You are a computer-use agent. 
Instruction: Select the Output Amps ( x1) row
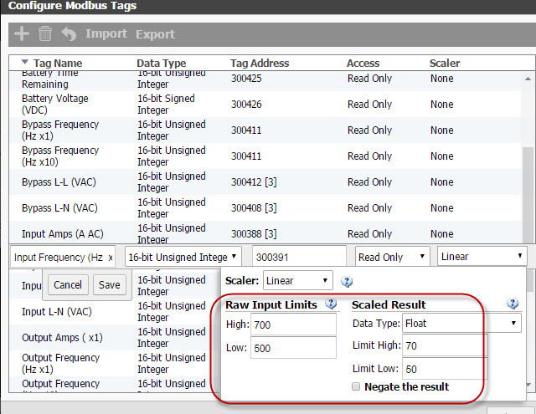click(x=116, y=338)
